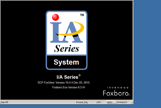161x108 pixels.
Task: Click the I/A Series heading text
Action: click(x=68, y=77)
